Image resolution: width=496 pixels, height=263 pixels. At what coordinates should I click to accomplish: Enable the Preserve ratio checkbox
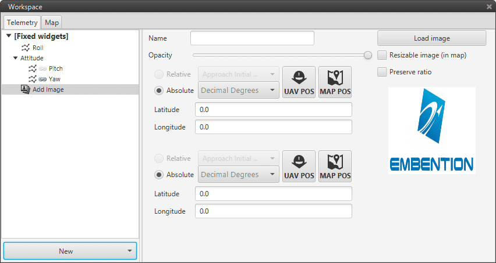[382, 72]
